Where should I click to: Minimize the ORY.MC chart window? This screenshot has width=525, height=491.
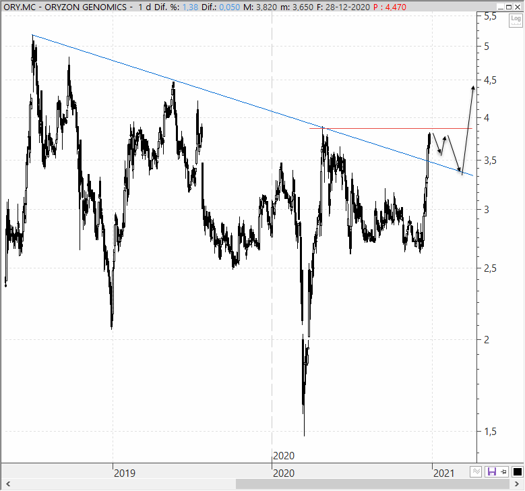coord(501,7)
